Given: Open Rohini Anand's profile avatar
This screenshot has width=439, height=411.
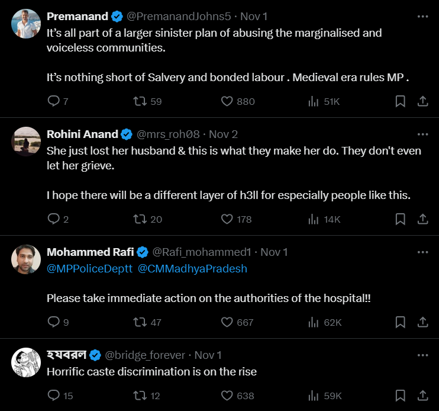Looking at the screenshot, I should (x=27, y=142).
